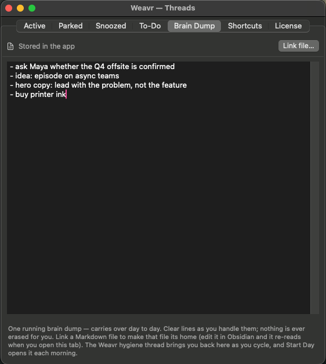Click the yellow minimize window button
This screenshot has height=364, width=326.
pos(20,8)
